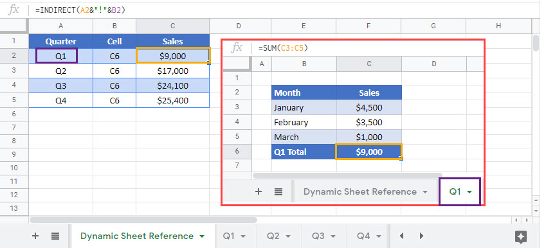Image resolution: width=546 pixels, height=248 pixels.
Task: Select main column C header
Action: point(173,26)
